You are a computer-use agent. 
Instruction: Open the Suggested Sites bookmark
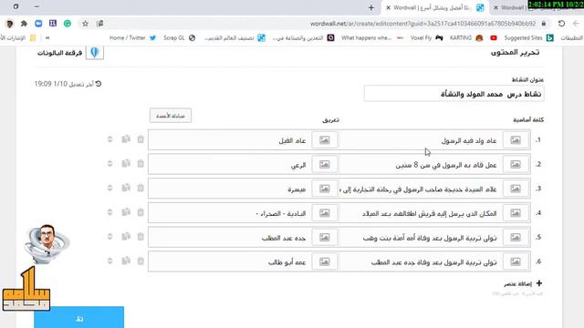pos(528,38)
